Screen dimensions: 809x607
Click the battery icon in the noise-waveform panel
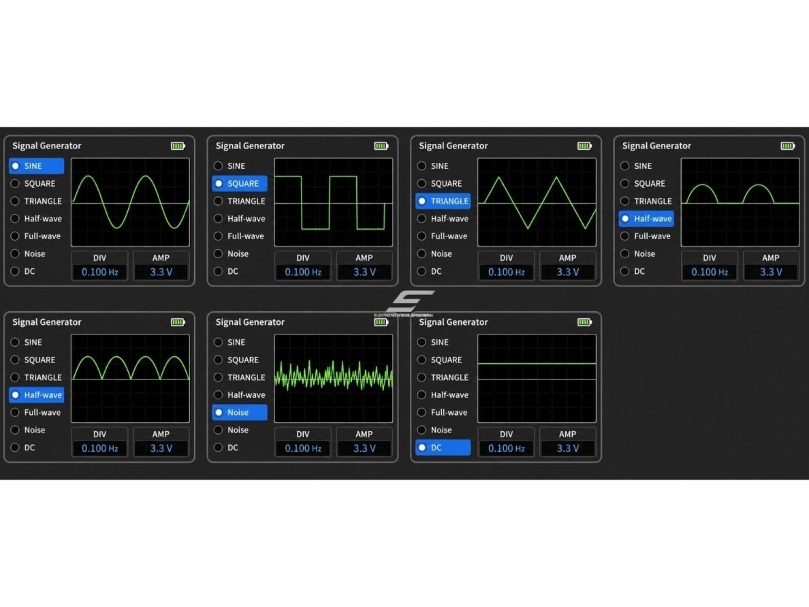(381, 322)
